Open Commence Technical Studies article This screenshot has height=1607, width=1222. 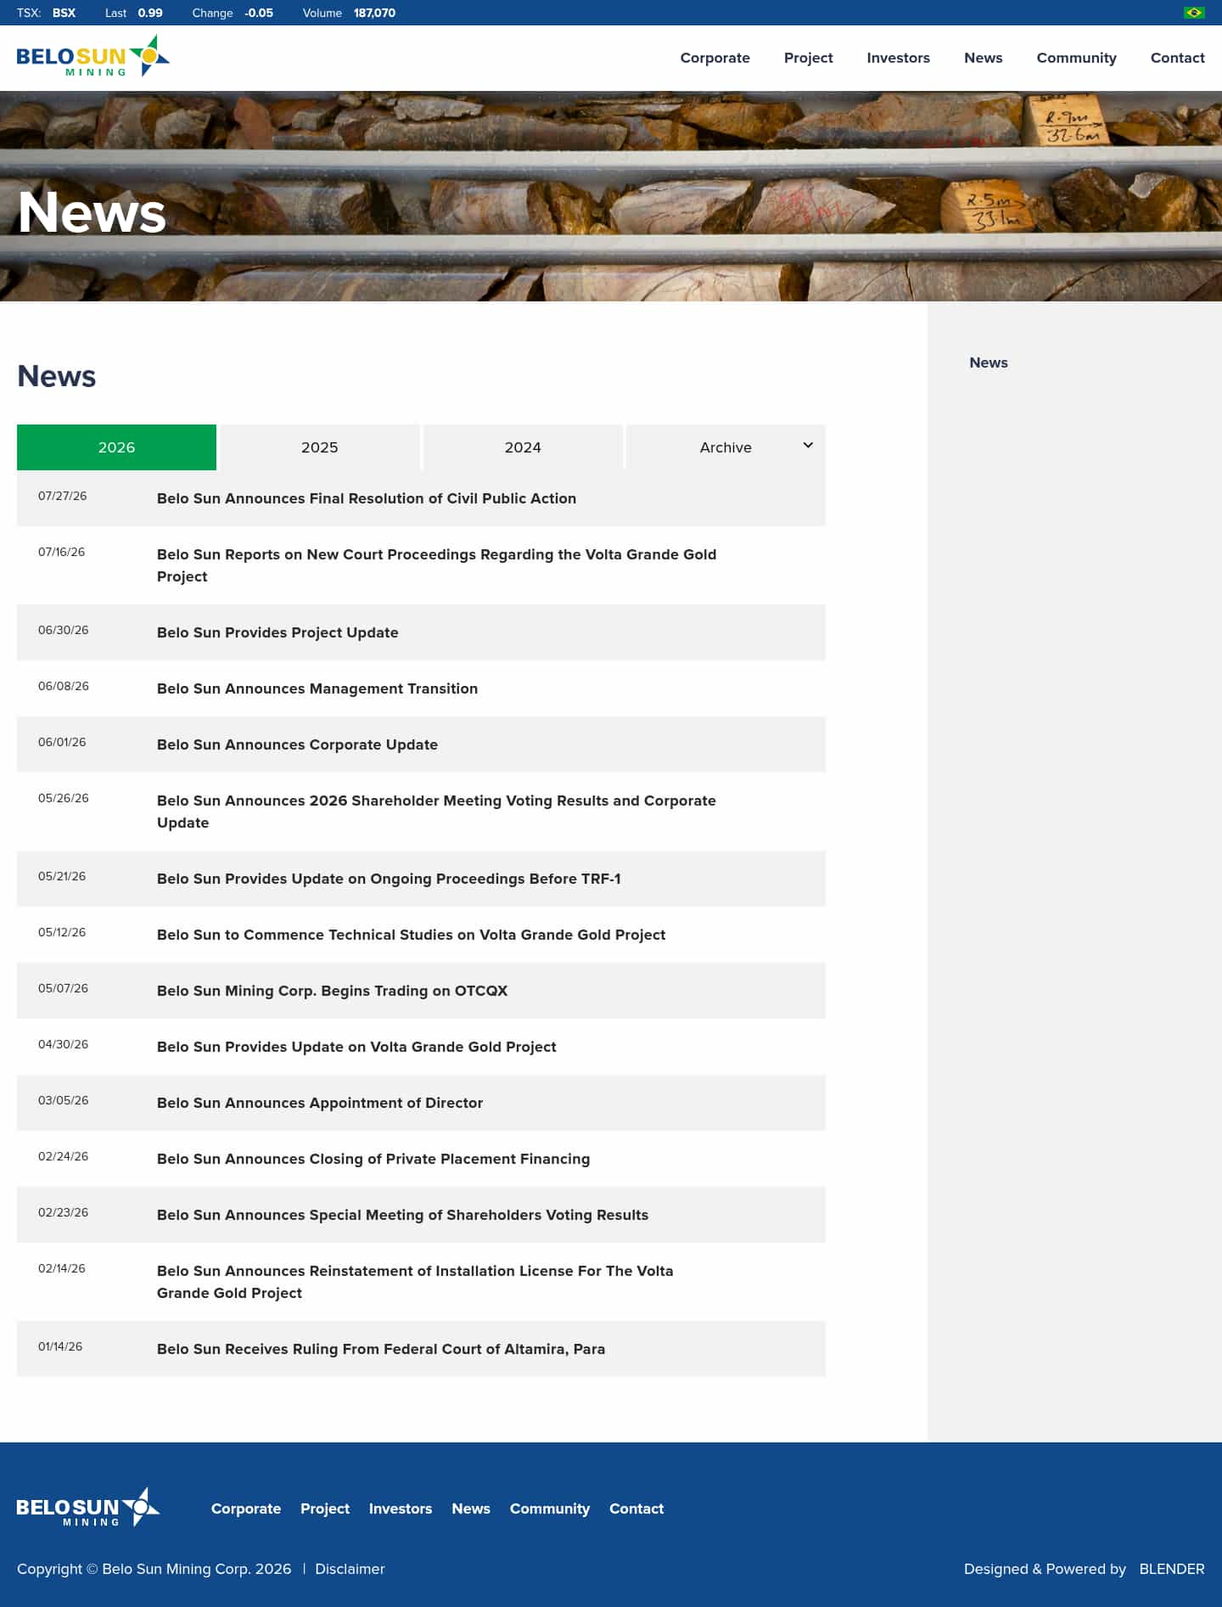[x=412, y=935]
